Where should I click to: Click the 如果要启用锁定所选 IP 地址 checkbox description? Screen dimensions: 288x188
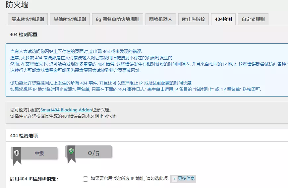(130, 178)
